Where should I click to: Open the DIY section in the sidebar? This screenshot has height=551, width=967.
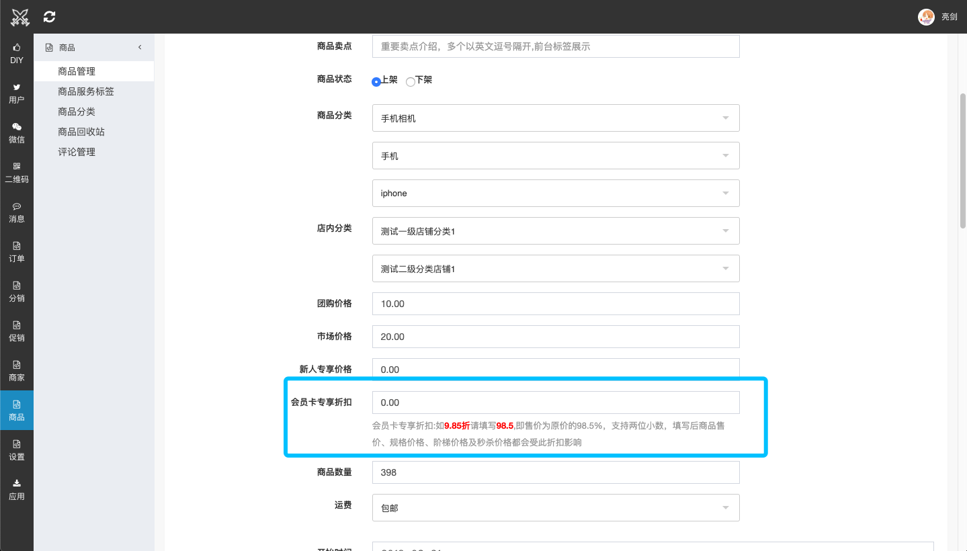(x=16, y=52)
